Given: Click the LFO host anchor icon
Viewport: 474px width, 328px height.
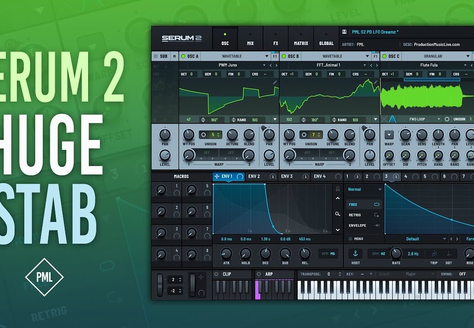Looking at the screenshot, I should point(355,253).
